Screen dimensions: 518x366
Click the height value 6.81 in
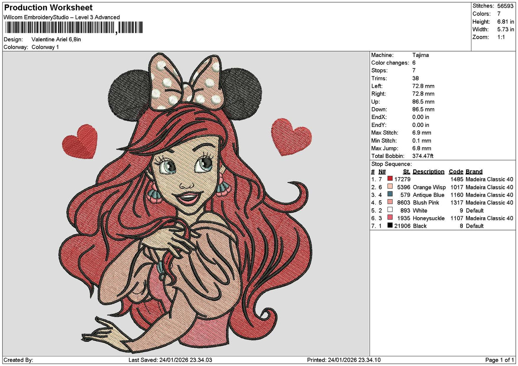[505, 22]
